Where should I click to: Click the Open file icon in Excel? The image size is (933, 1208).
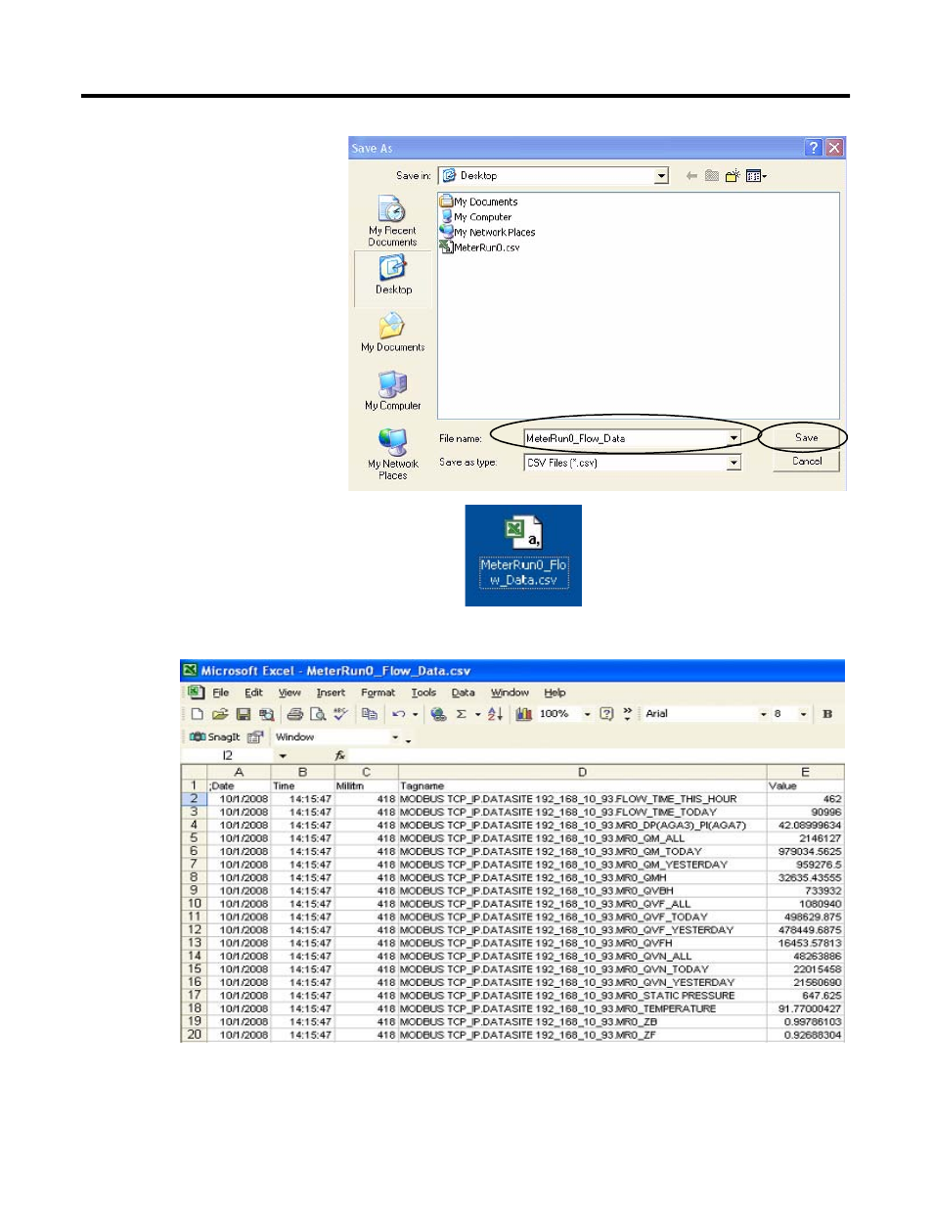(x=220, y=714)
